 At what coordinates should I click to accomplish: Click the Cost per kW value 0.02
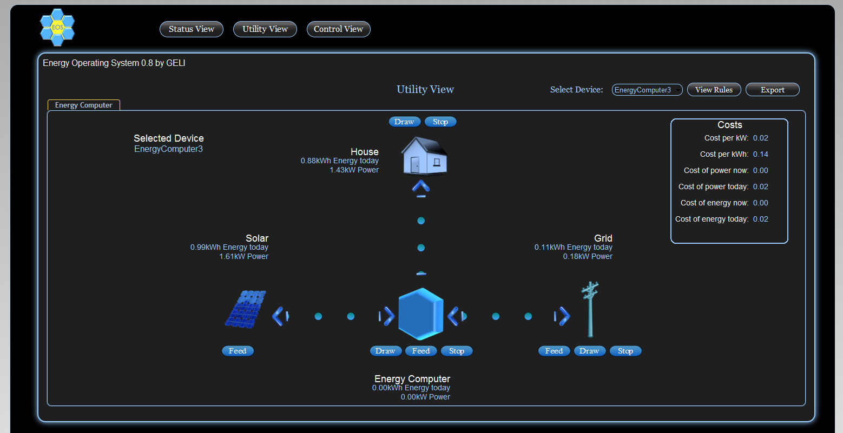[761, 138]
